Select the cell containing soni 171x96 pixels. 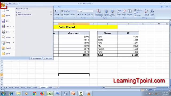[x=107, y=37]
